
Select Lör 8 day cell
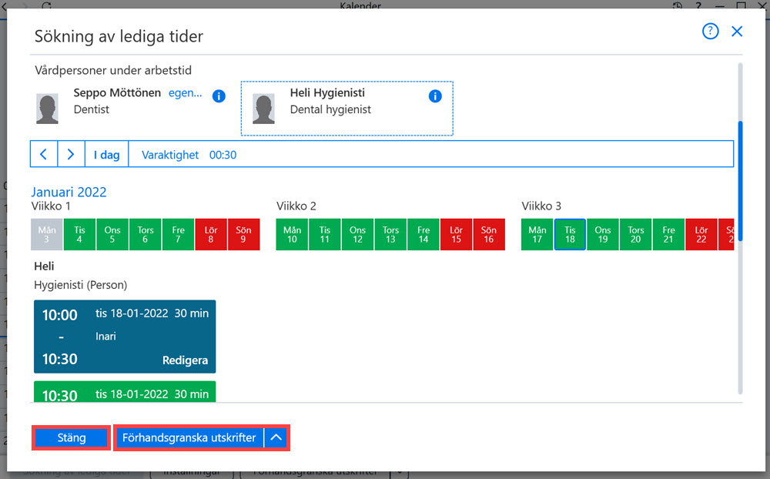click(x=211, y=234)
